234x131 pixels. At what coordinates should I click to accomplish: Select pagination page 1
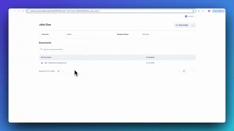pyautogui.click(x=184, y=71)
